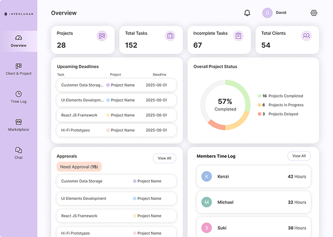Open the notifications bell
This screenshot has width=333, height=237.
coord(247,13)
